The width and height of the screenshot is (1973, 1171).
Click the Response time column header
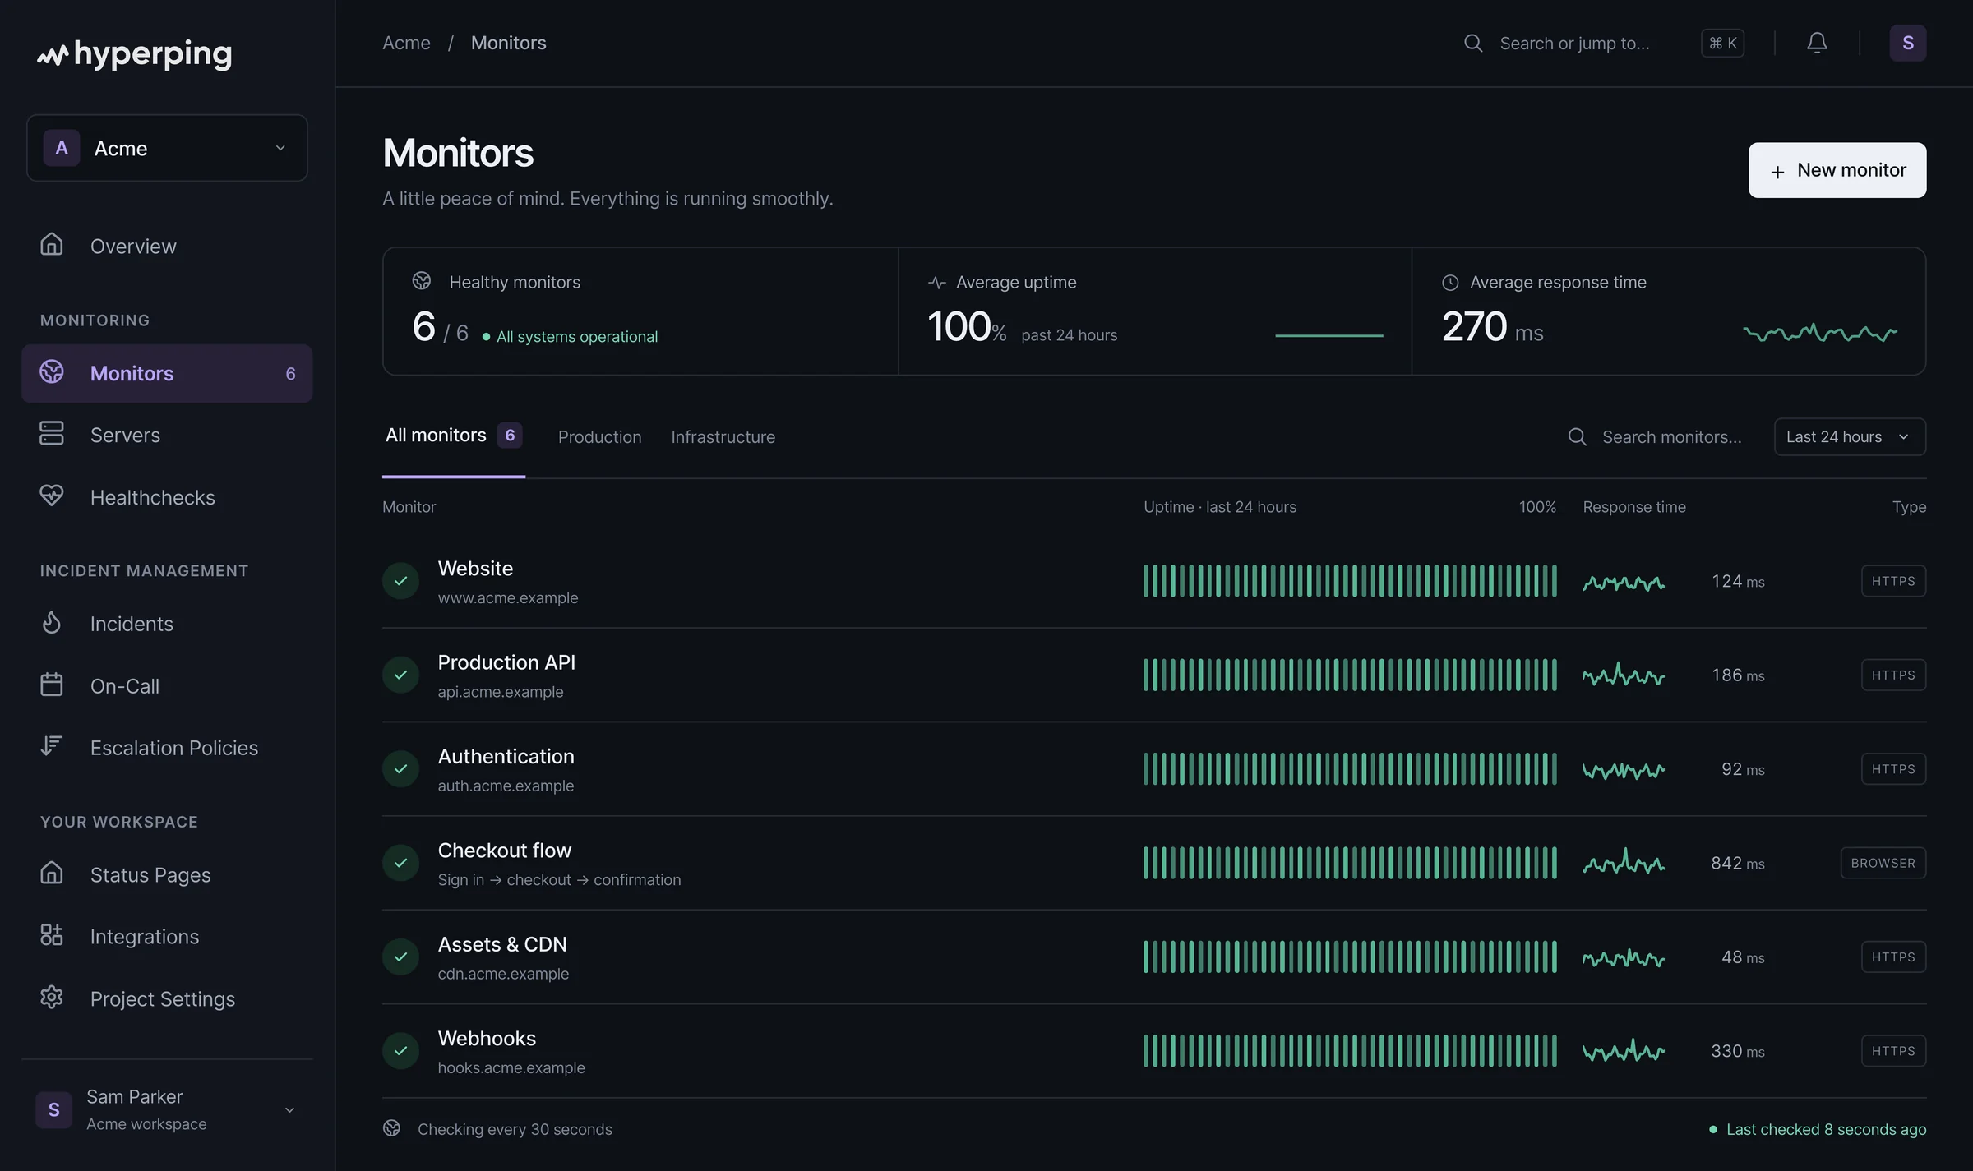[x=1634, y=507]
